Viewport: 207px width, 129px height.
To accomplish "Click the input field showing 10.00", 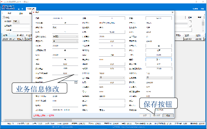I will point(112,32).
